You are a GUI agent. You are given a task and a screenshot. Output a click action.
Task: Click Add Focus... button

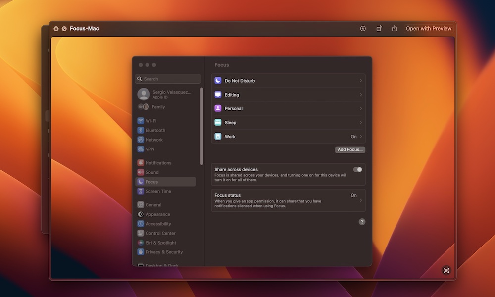350,149
